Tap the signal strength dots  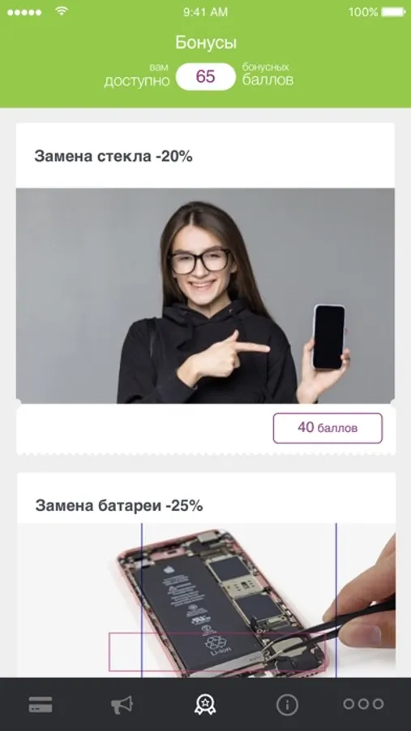[24, 12]
